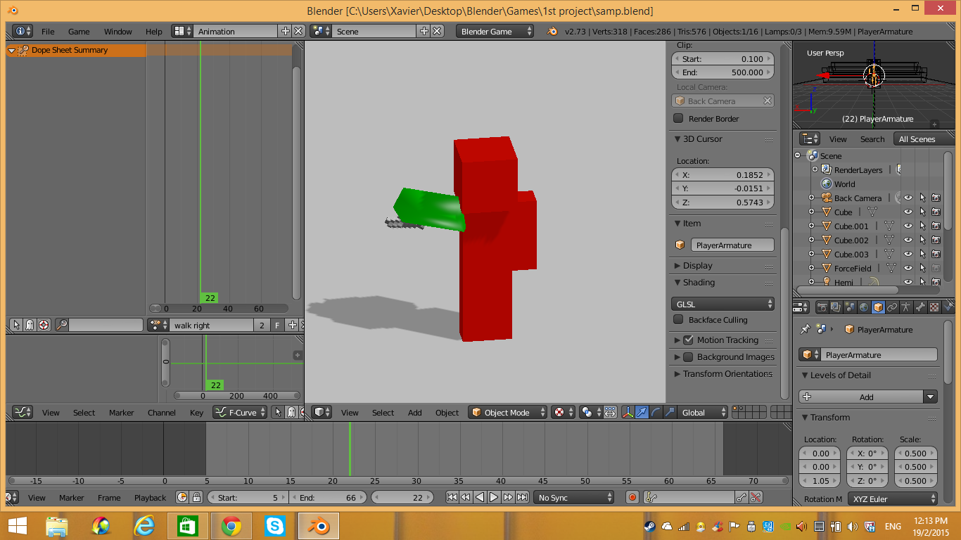Pin the properties context with pin icon

point(806,329)
